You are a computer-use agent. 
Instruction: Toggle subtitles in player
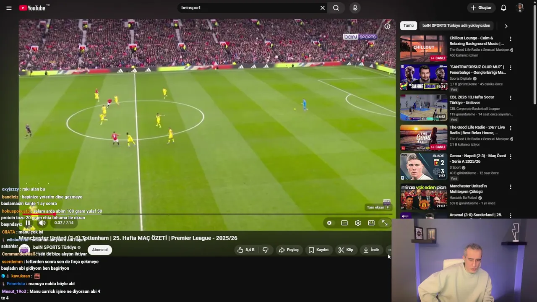(x=344, y=223)
